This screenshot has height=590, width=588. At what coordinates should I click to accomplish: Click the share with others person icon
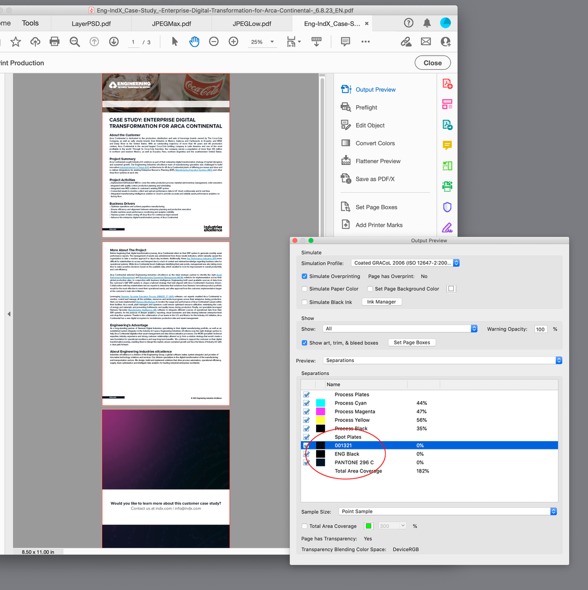[446, 41]
